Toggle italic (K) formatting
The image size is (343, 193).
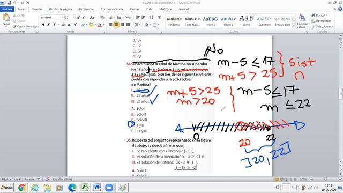(x=49, y=25)
